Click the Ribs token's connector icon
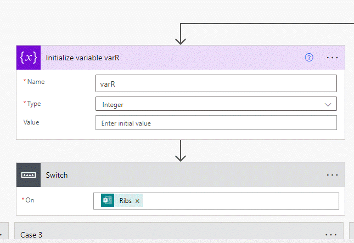This screenshot has height=243, width=354. point(108,201)
